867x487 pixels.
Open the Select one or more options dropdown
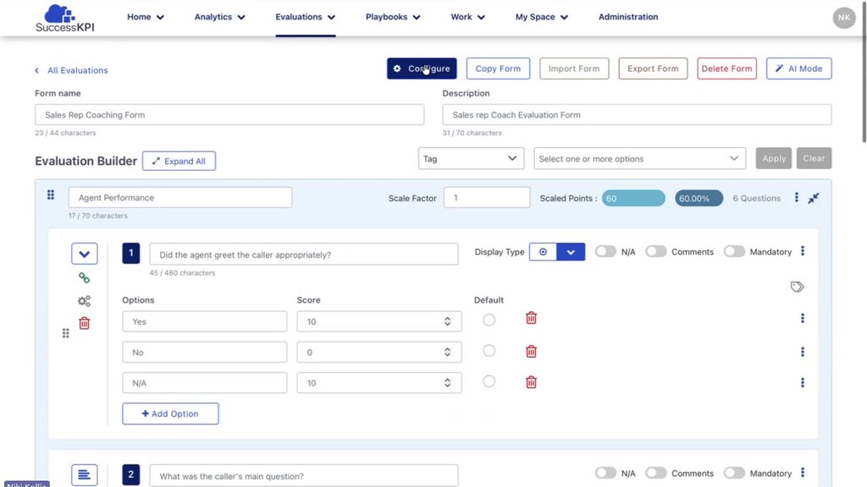(x=640, y=158)
